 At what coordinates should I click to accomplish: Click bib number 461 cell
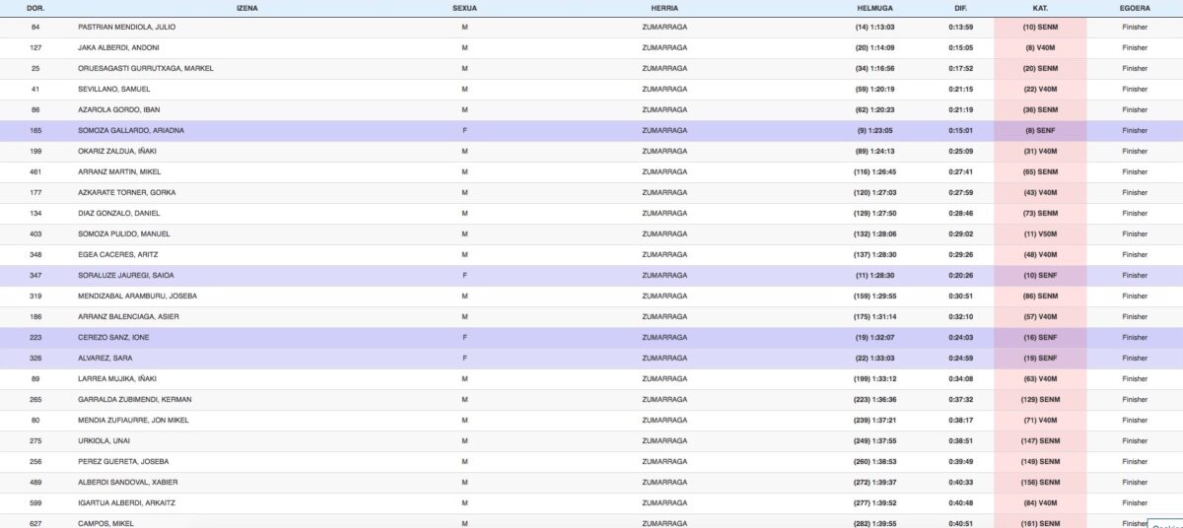35,172
